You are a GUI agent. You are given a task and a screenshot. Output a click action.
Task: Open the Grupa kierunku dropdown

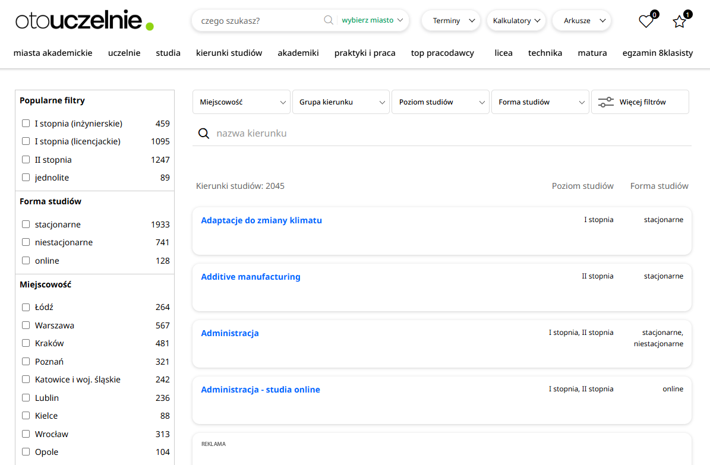tap(341, 102)
